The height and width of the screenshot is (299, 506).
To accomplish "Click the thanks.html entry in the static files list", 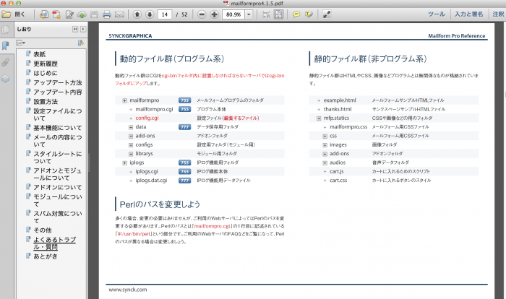I will (x=338, y=109).
